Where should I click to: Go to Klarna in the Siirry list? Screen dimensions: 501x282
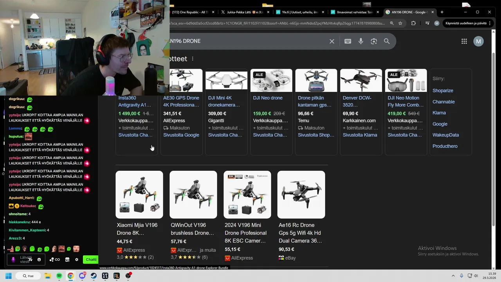tap(439, 112)
